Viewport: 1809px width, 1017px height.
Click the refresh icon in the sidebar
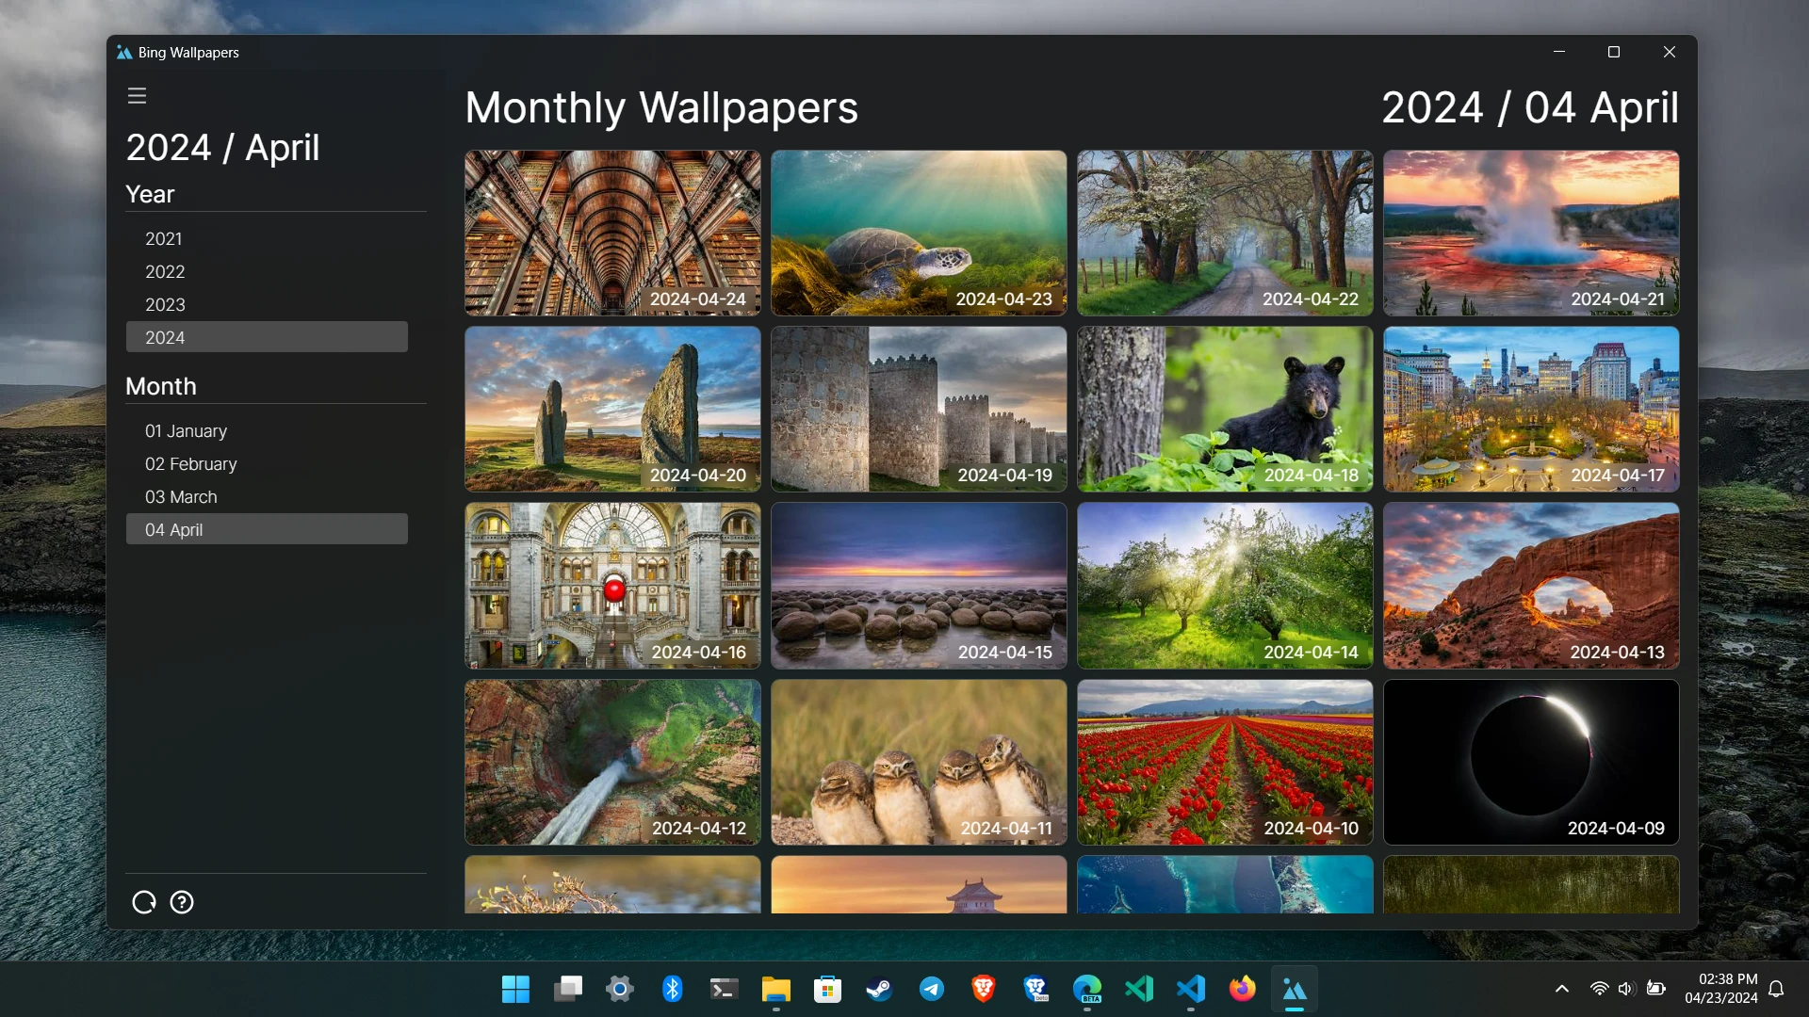(x=144, y=902)
